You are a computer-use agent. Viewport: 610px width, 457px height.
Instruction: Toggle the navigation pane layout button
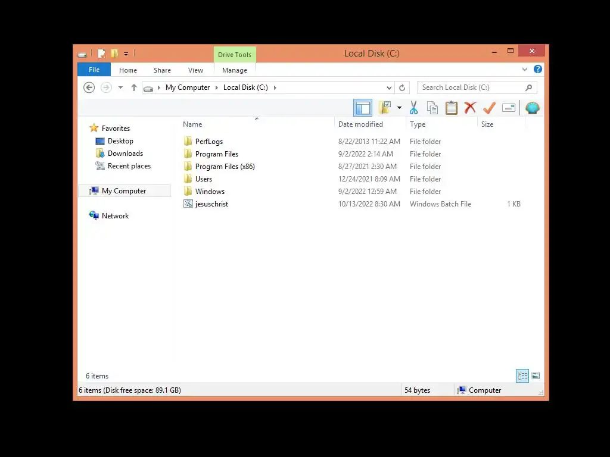coord(363,108)
